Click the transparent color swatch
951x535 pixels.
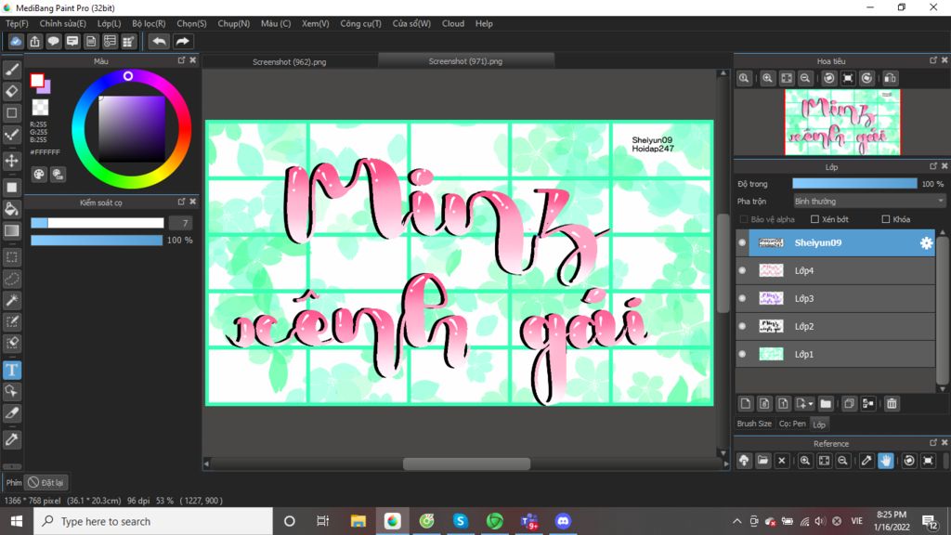(40, 108)
